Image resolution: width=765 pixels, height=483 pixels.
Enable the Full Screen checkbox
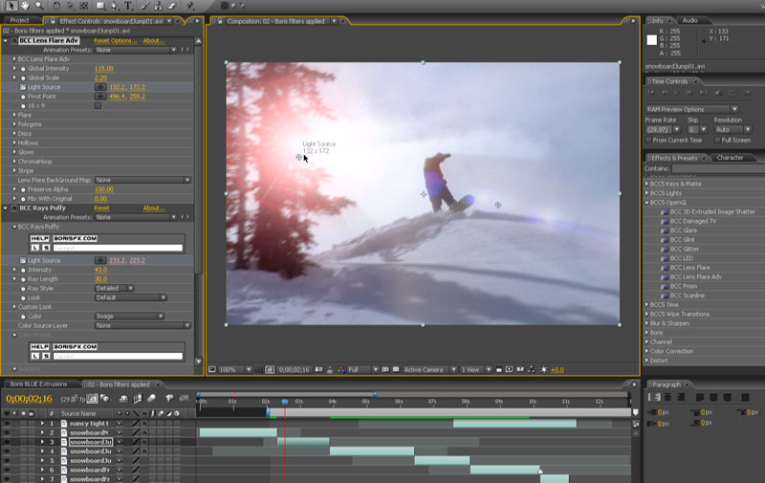pos(718,140)
